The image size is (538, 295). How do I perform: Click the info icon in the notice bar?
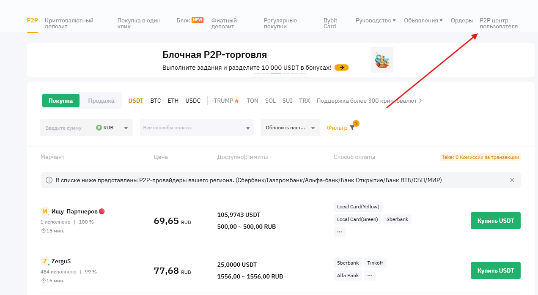[49, 180]
